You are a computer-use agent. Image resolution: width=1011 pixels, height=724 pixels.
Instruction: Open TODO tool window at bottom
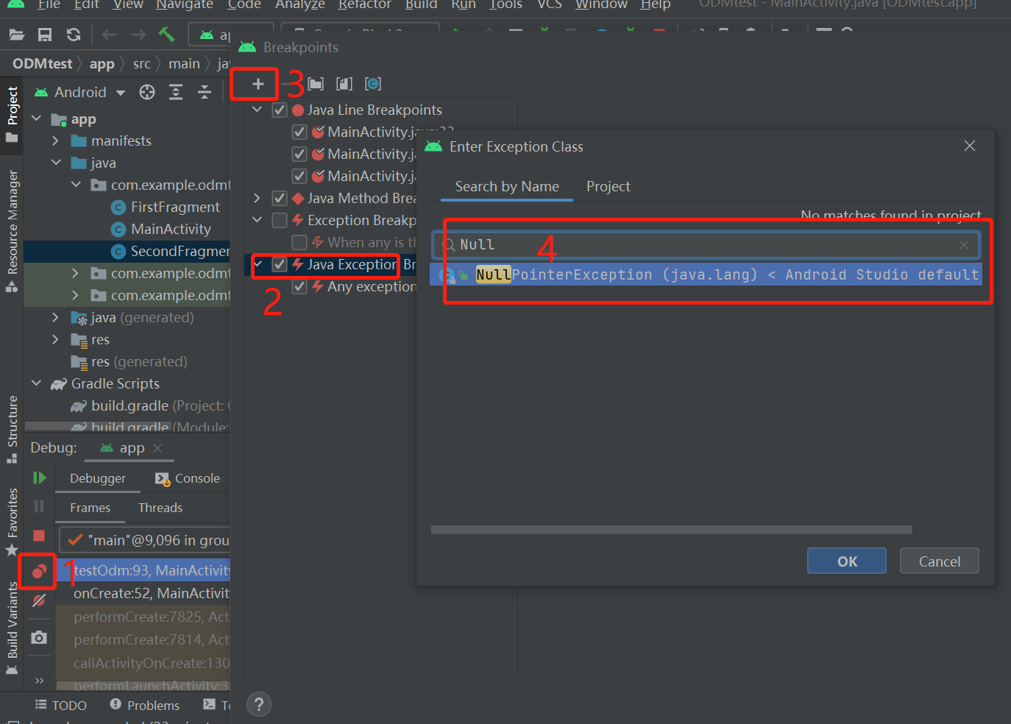pyautogui.click(x=61, y=705)
